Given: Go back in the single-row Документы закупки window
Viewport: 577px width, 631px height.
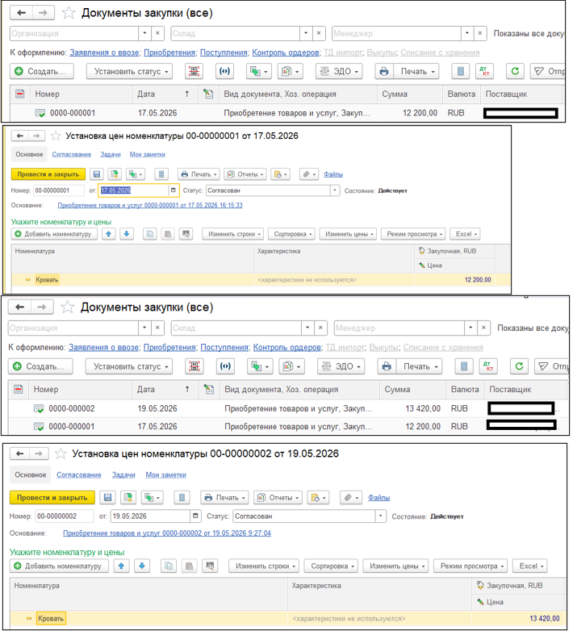Looking at the screenshot, I should click(x=21, y=13).
